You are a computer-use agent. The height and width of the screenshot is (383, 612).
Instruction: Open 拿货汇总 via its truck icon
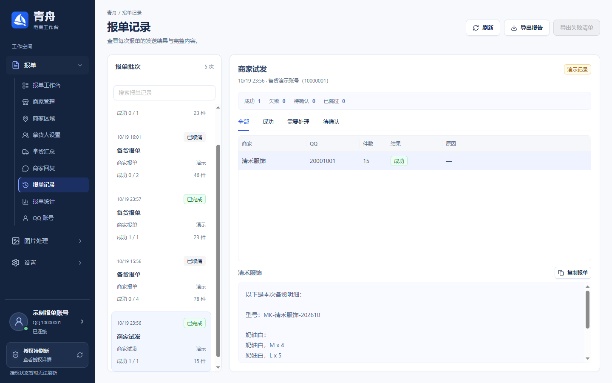pyautogui.click(x=25, y=151)
